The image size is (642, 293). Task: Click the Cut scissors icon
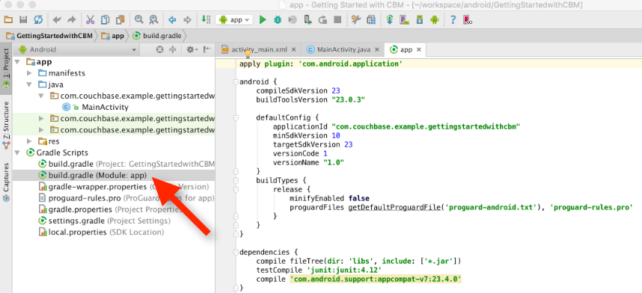pyautogui.click(x=90, y=19)
